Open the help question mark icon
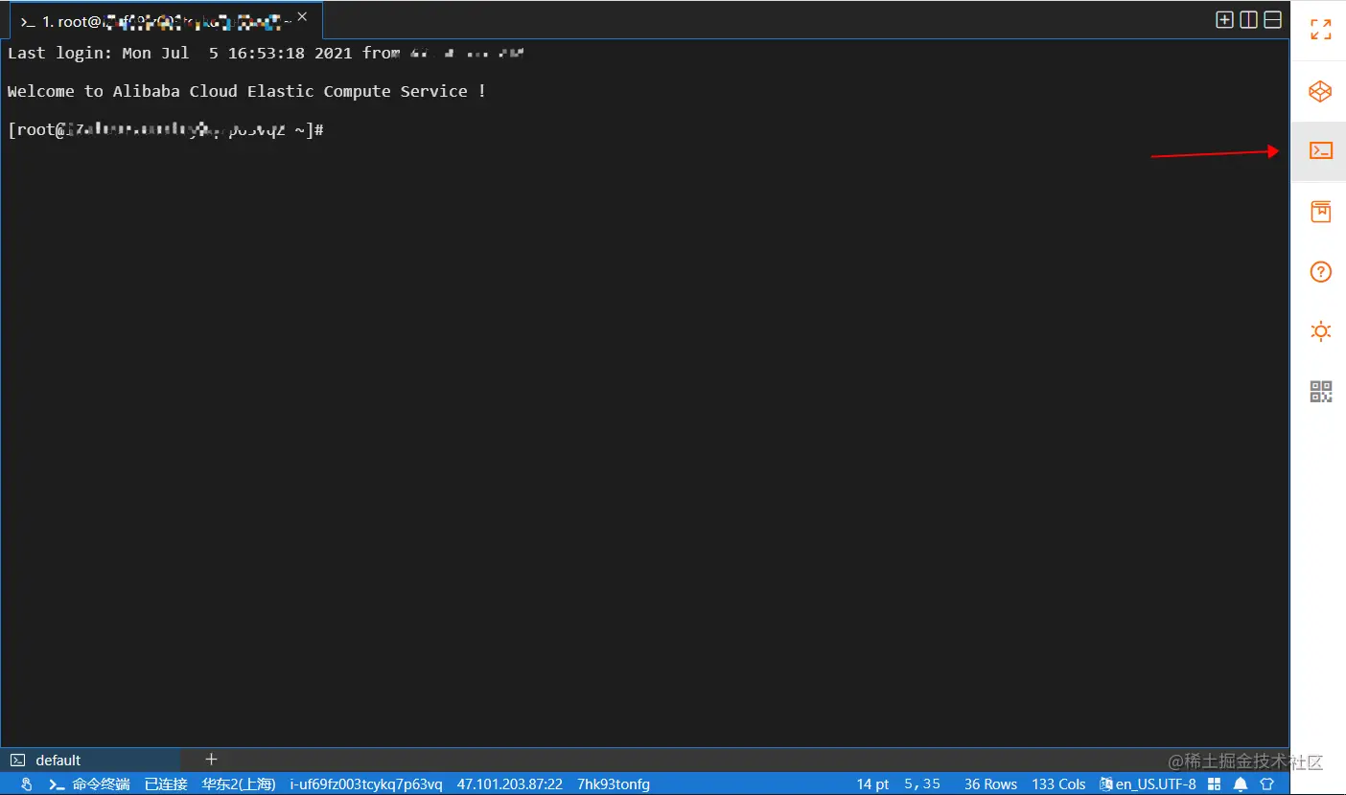This screenshot has width=1346, height=795. point(1321,272)
